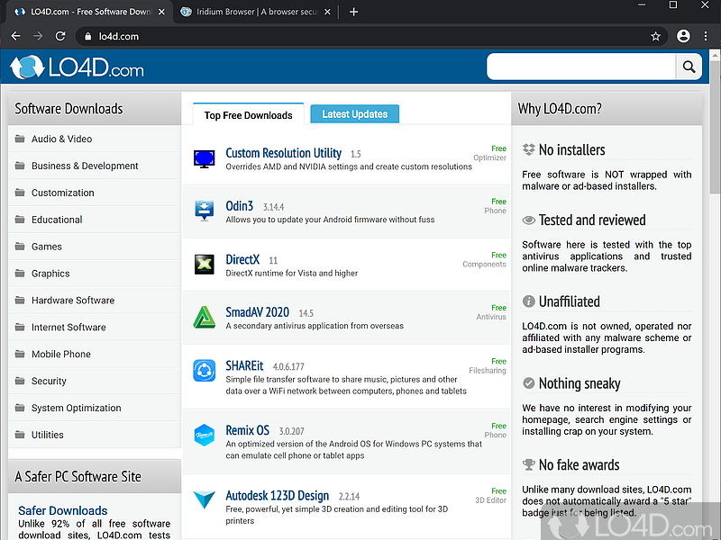721x540 pixels.
Task: Open the Remix OS link
Action: point(247,430)
